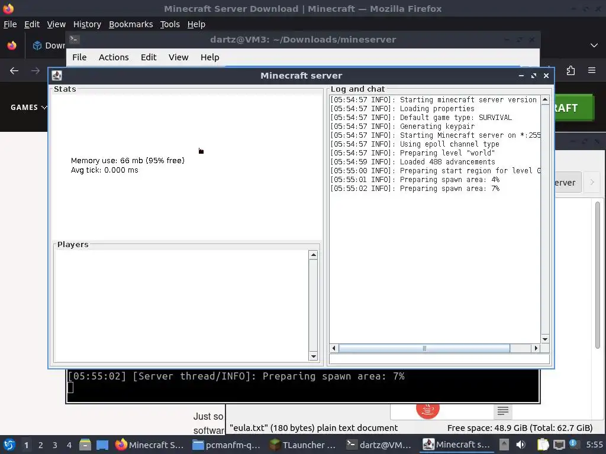606x454 pixels.
Task: Click 'Preparing spawn area: 7%' log line
Action: pos(415,189)
